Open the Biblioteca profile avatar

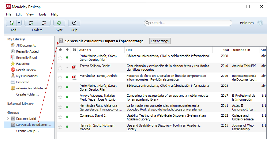[260, 23]
